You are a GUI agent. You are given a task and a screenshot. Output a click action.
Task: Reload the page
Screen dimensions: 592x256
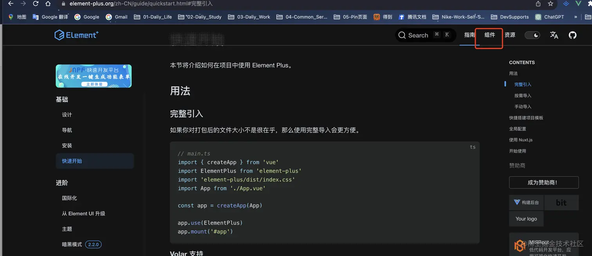point(36,4)
